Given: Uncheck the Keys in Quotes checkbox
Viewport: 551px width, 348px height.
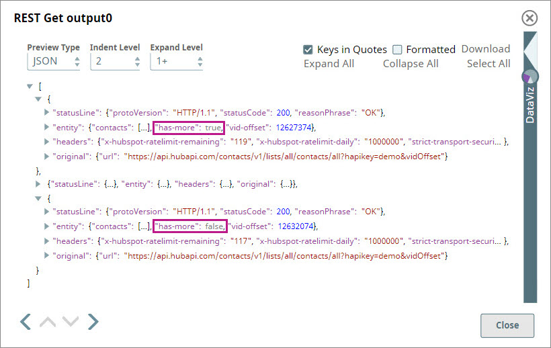Looking at the screenshot, I should (308, 49).
